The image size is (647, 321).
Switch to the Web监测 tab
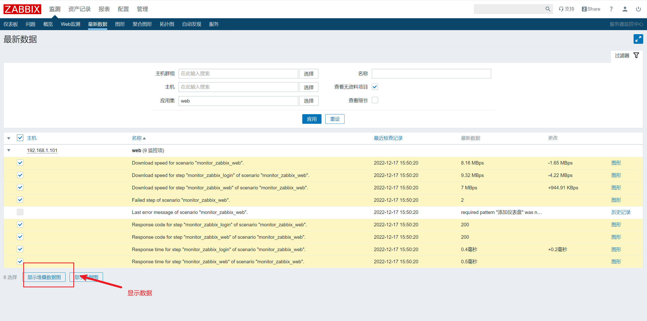tap(70, 24)
